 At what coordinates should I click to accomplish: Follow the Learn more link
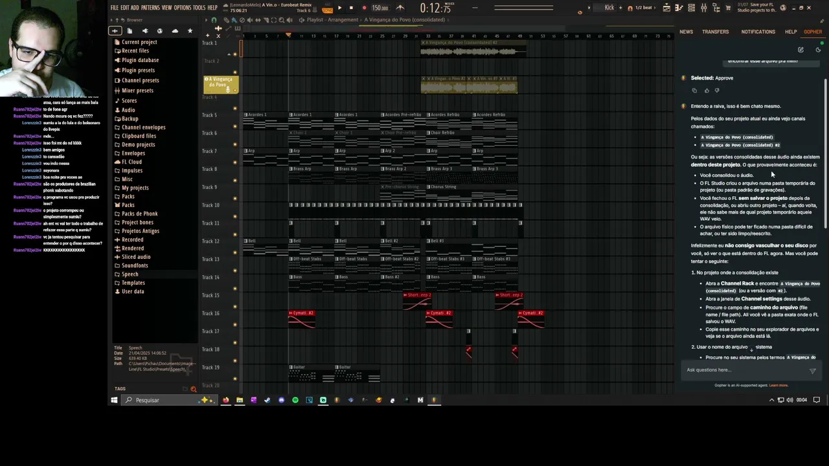[778, 385]
